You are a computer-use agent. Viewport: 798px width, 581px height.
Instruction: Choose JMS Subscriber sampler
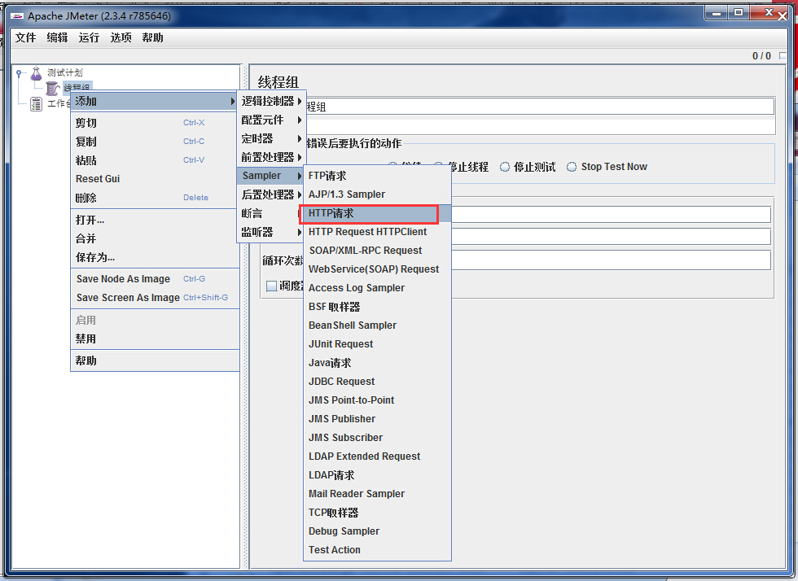pyautogui.click(x=377, y=438)
